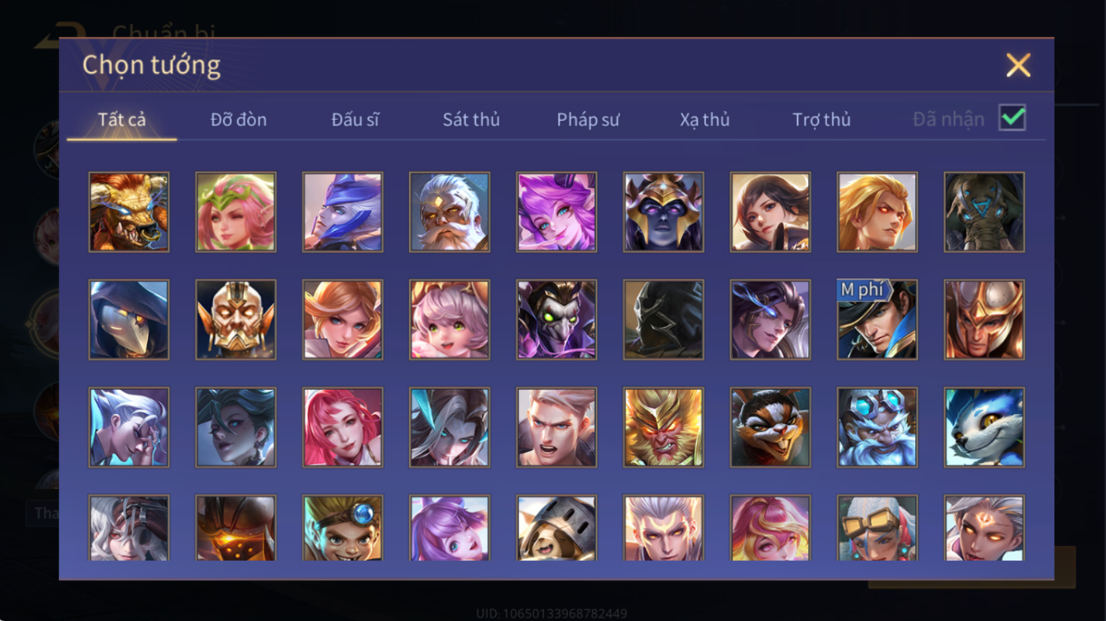The image size is (1106, 621).
Task: Pick the hooded plague-mask hero portrait
Action: coord(129,320)
